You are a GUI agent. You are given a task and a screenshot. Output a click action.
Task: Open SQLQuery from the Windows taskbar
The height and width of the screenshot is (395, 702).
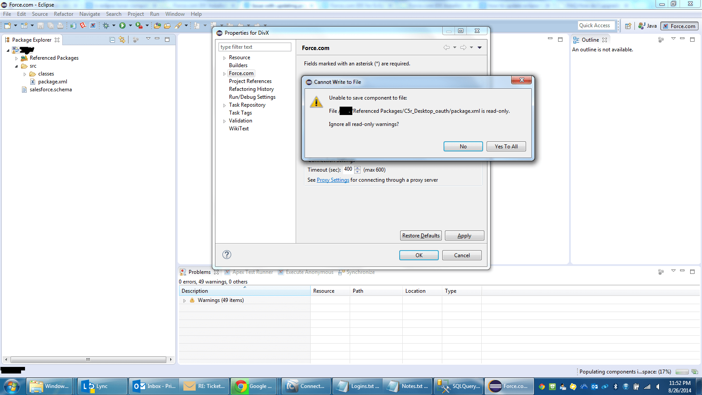click(x=458, y=386)
